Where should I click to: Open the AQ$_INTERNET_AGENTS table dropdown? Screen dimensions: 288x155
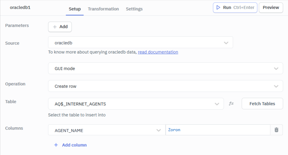pos(136,104)
